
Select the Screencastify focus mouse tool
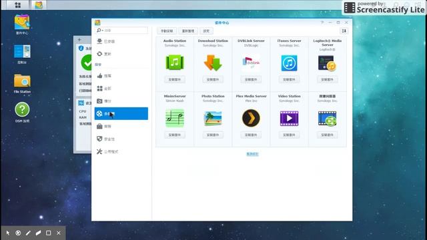(x=18, y=233)
